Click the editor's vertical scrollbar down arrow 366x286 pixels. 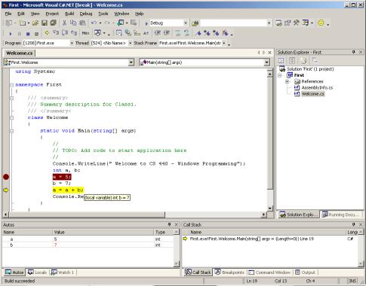(x=269, y=208)
